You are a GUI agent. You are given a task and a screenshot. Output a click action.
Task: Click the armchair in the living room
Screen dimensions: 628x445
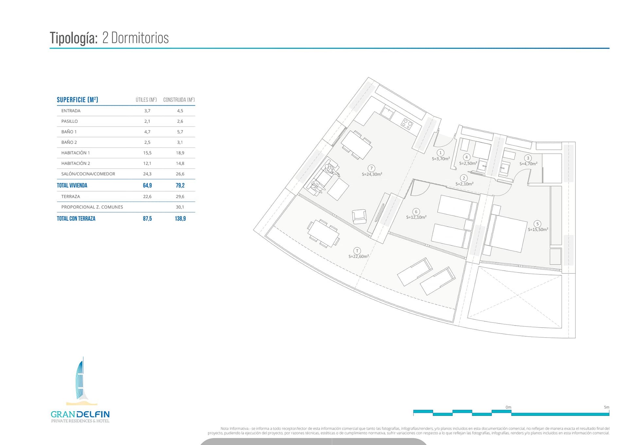tap(359, 217)
